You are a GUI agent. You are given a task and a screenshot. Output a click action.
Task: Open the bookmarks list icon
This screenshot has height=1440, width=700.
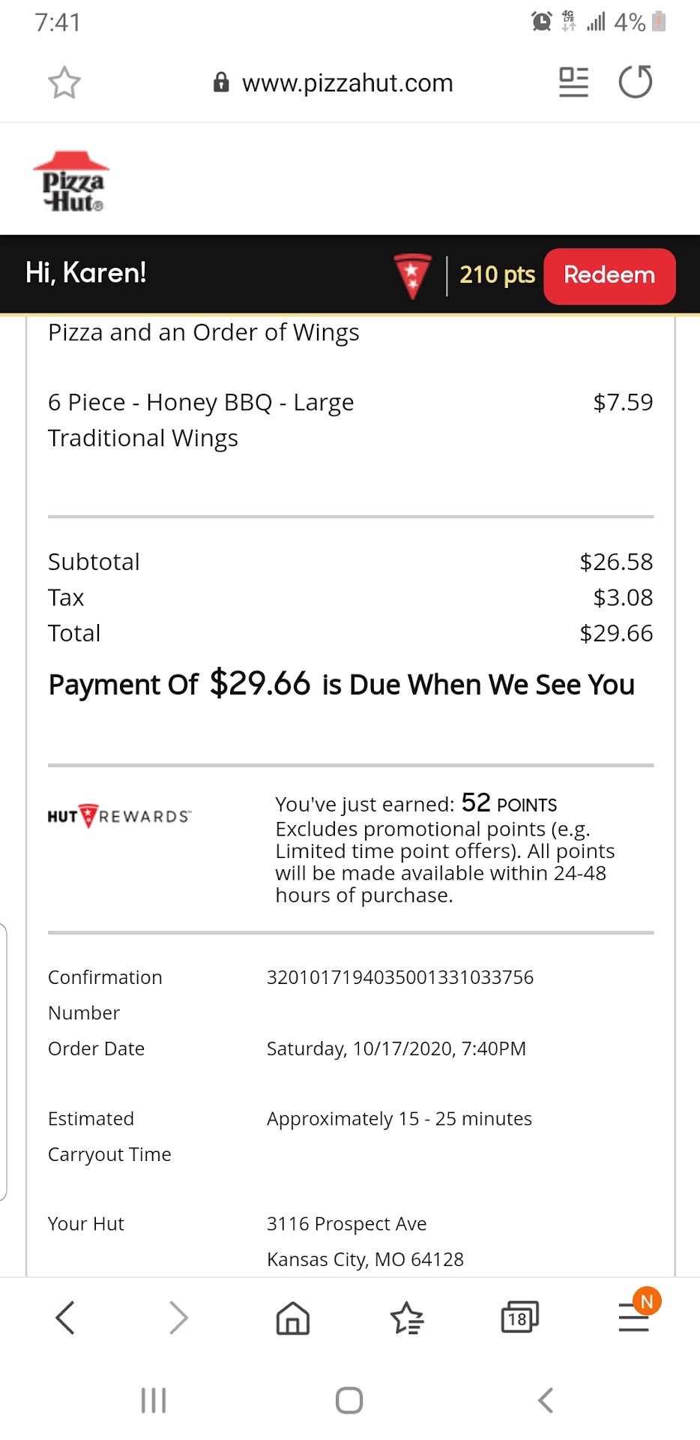(407, 1318)
